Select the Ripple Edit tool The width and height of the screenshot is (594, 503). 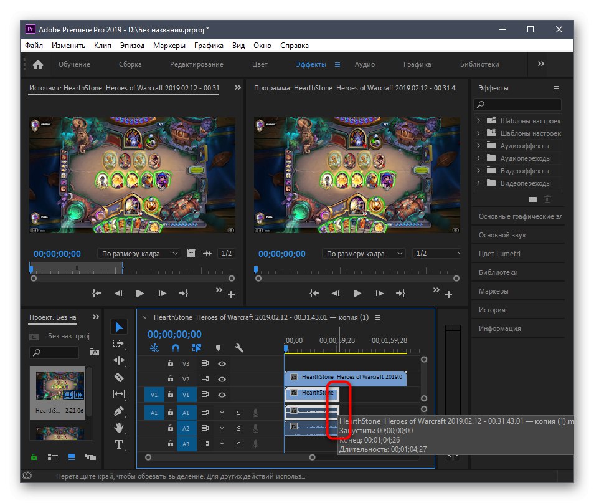coord(119,360)
